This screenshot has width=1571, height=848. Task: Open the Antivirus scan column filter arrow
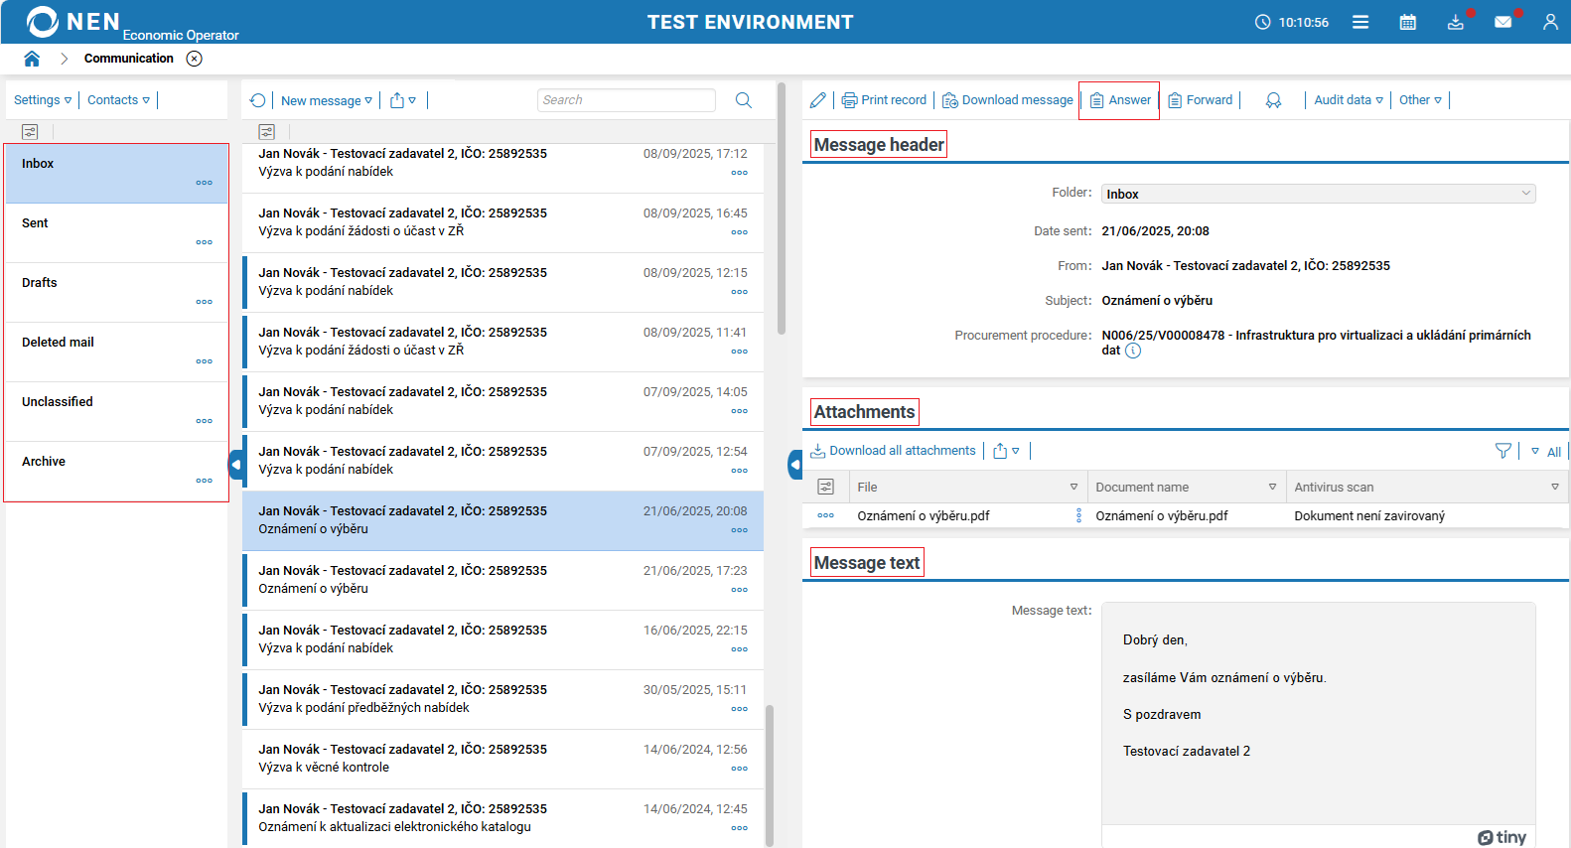click(x=1555, y=487)
